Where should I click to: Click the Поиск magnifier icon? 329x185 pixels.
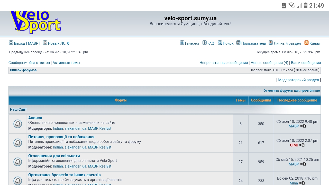(x=220, y=43)
